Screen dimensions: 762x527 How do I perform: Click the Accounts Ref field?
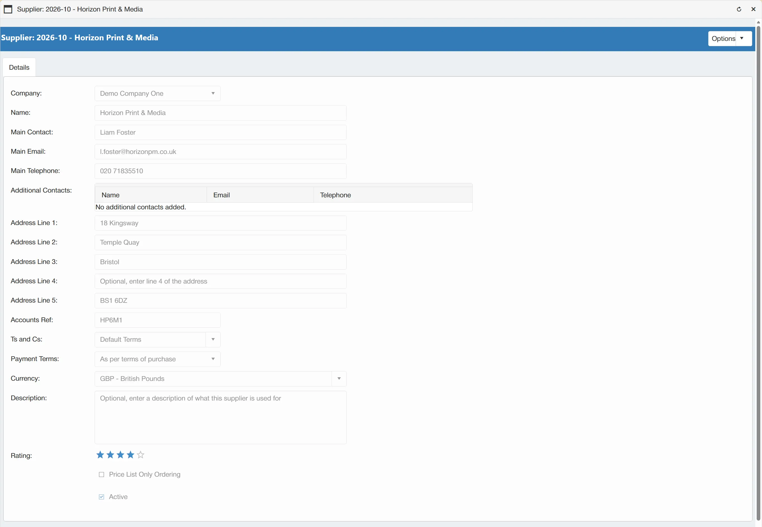(158, 320)
